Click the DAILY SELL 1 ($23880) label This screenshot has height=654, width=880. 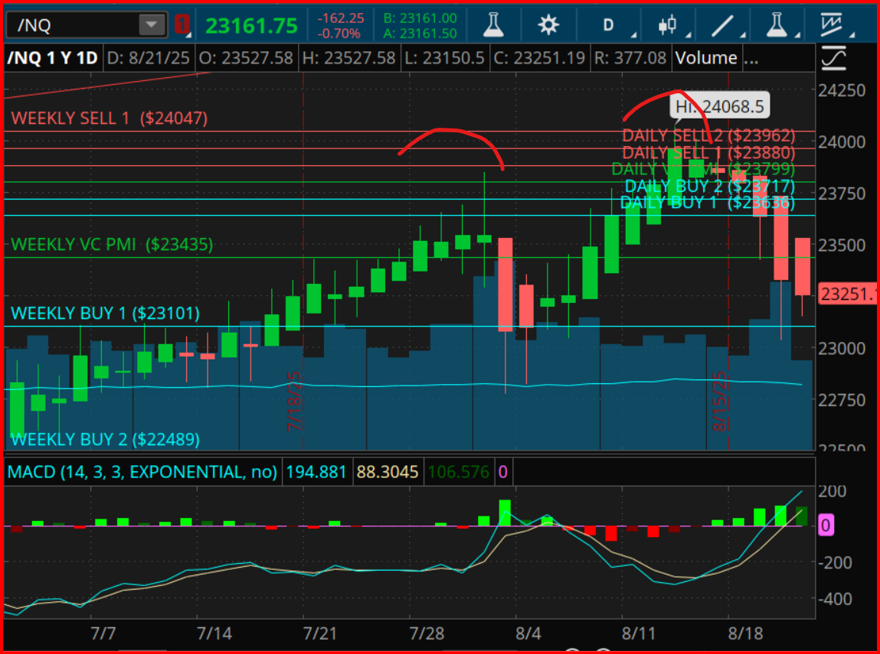[x=709, y=152]
